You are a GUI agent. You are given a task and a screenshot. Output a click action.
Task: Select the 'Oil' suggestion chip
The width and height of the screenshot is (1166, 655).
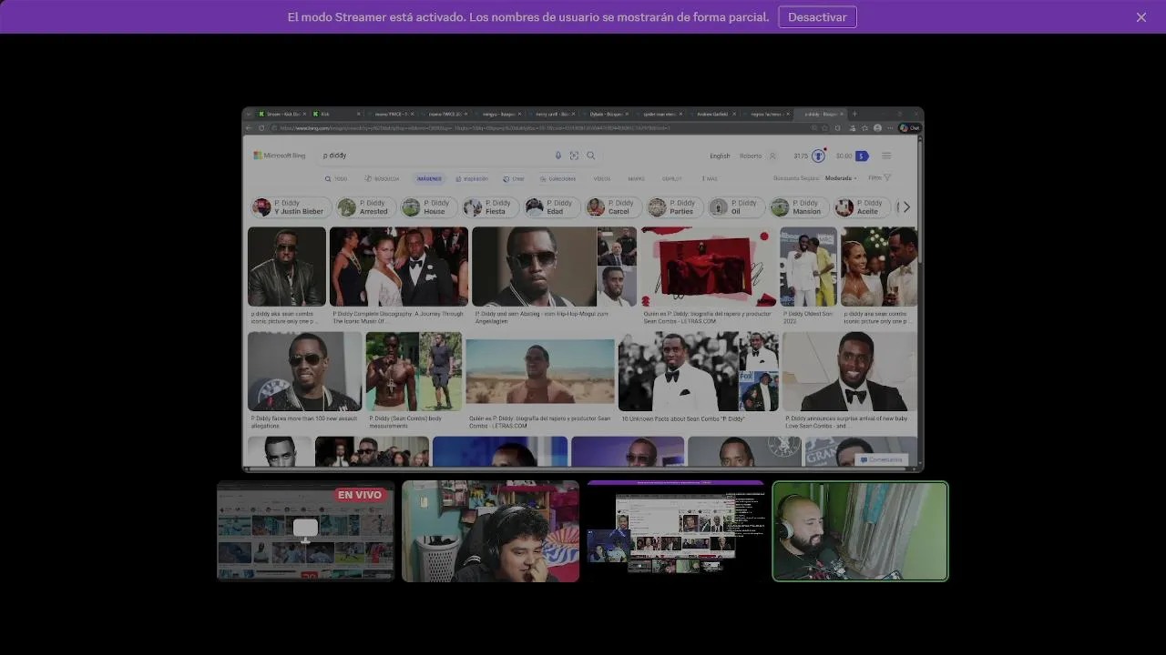pos(736,207)
